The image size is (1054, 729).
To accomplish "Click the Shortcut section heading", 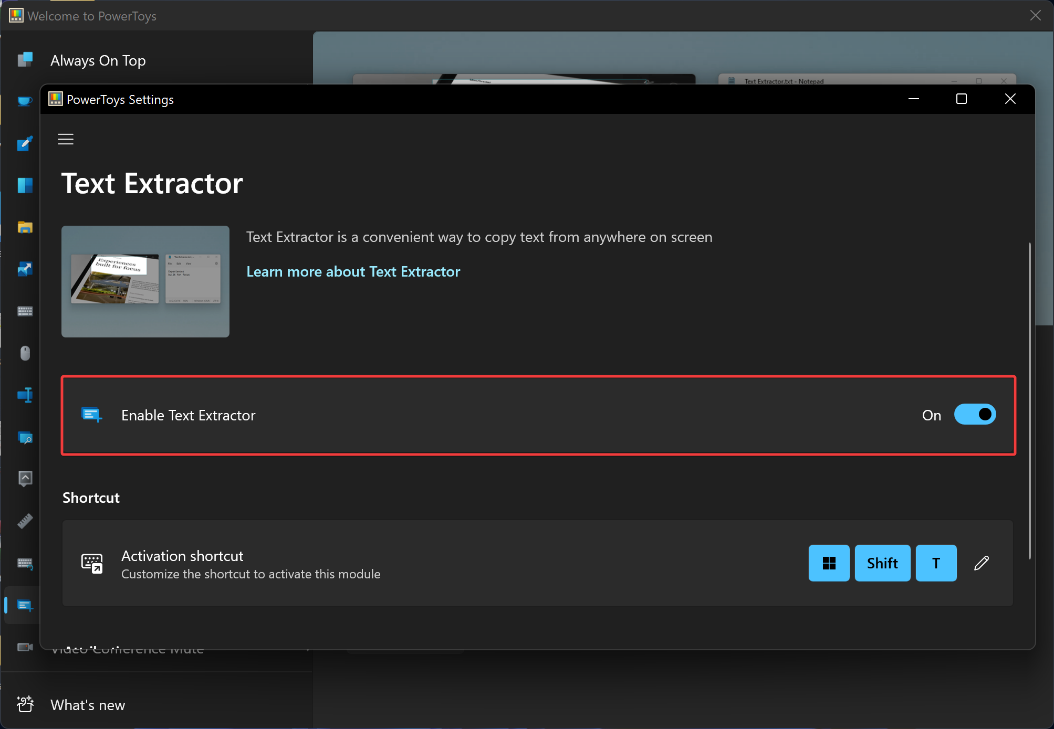I will pos(91,498).
